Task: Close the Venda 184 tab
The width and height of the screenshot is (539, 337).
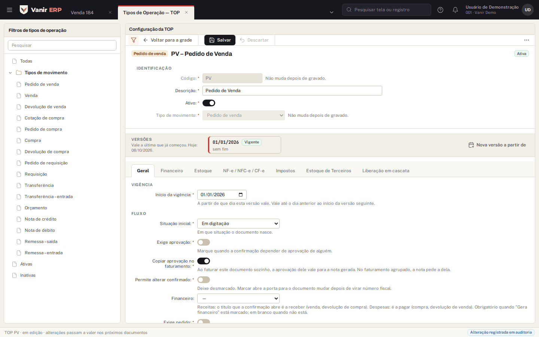Action: (110, 12)
